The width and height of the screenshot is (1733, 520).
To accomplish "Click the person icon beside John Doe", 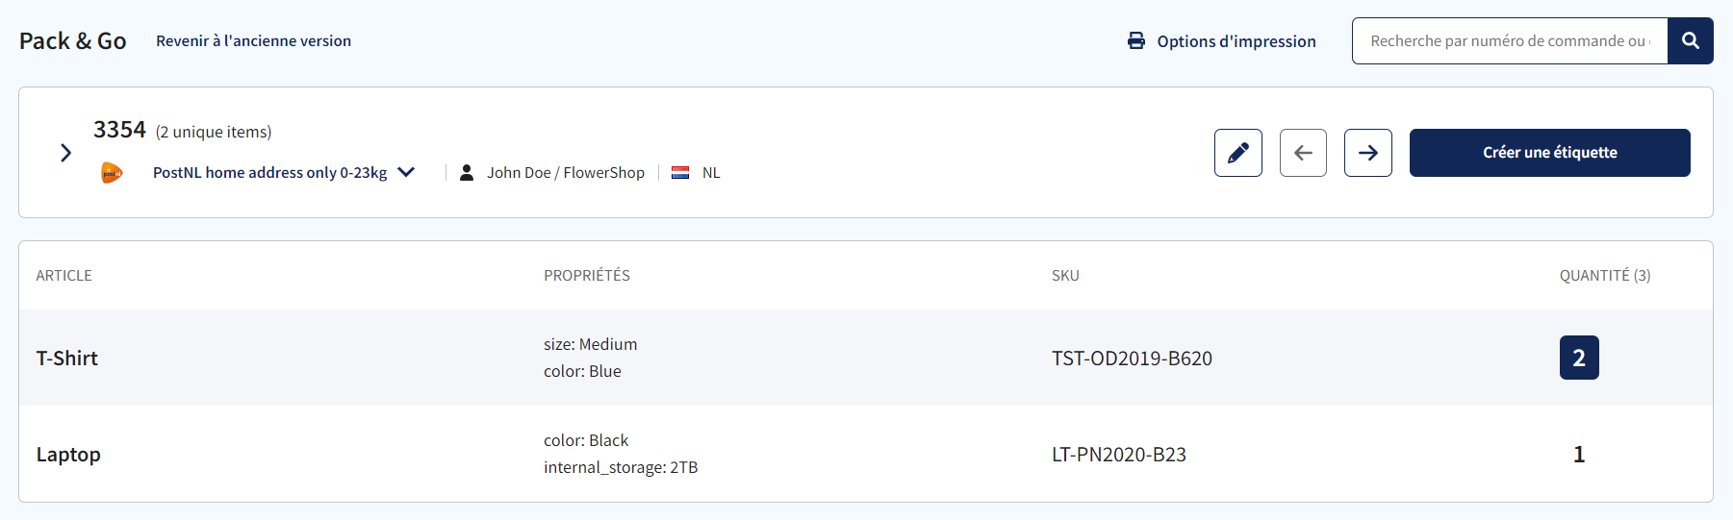I will click(x=467, y=173).
